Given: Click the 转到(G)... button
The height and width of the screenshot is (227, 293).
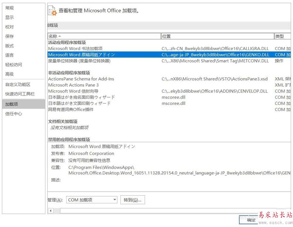Looking at the screenshot, I should click(x=132, y=200).
